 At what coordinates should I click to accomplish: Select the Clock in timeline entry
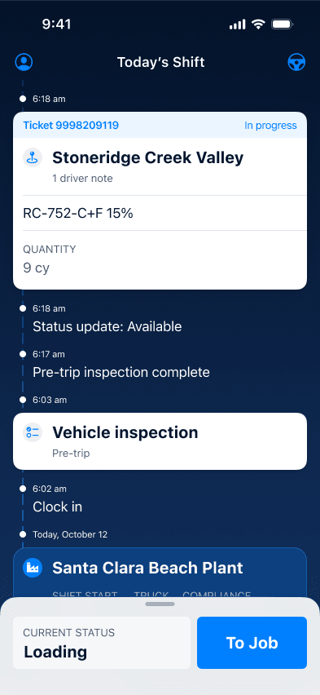click(58, 507)
